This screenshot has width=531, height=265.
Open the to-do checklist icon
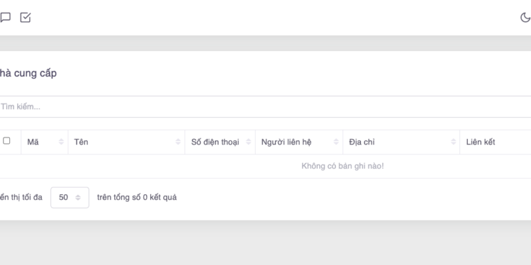coord(25,18)
